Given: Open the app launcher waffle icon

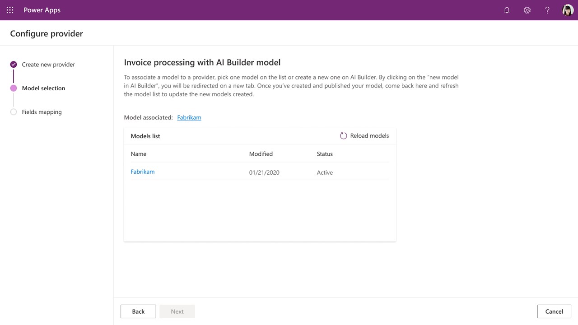Looking at the screenshot, I should coord(10,10).
